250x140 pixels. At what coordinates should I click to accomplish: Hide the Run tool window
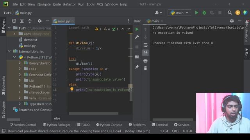click(239, 21)
